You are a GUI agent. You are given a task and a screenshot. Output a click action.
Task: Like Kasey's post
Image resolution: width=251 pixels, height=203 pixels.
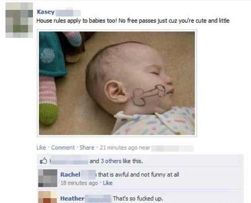[41, 147]
